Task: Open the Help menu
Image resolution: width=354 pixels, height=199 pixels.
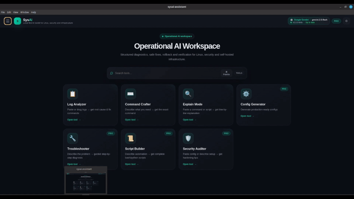Action: pos(33,12)
